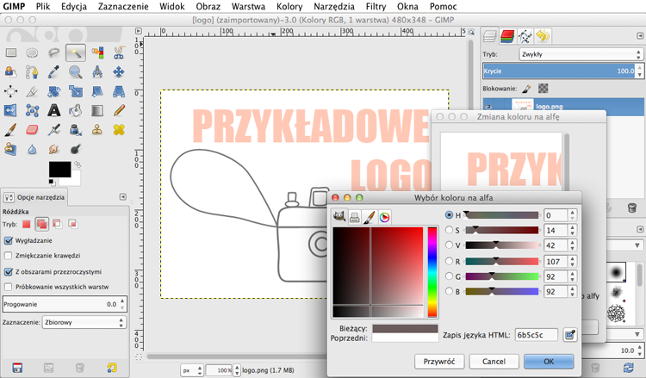Confirm color with the OK button
The height and width of the screenshot is (378, 646).
[549, 362]
